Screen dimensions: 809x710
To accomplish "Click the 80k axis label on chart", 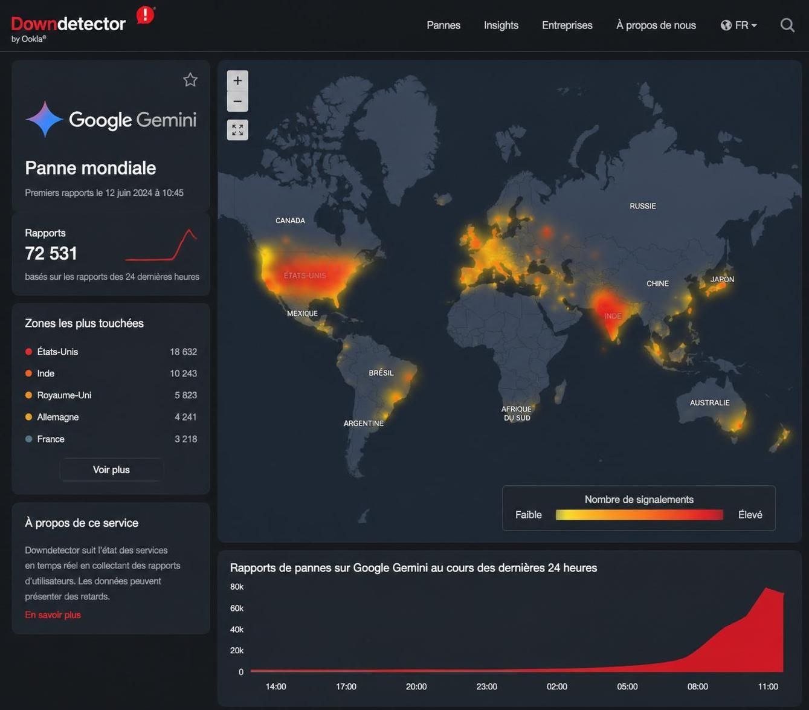I will click(237, 587).
